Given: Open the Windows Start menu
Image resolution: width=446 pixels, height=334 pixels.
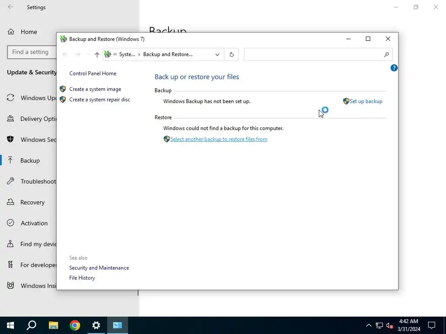Looking at the screenshot, I should [x=10, y=325].
